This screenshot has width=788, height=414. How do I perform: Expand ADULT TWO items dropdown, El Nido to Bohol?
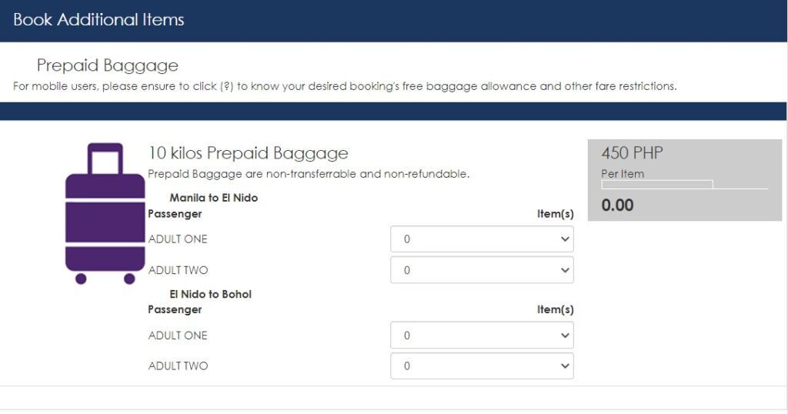pos(482,366)
